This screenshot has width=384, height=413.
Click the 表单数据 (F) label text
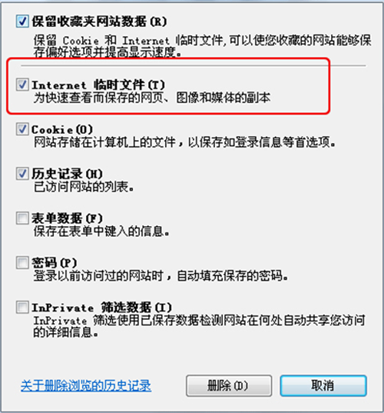(67, 218)
